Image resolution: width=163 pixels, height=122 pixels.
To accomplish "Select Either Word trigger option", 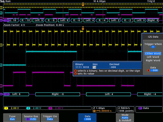I will pyautogui.click(x=152, y=54).
